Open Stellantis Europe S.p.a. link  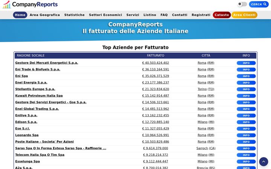point(35,89)
